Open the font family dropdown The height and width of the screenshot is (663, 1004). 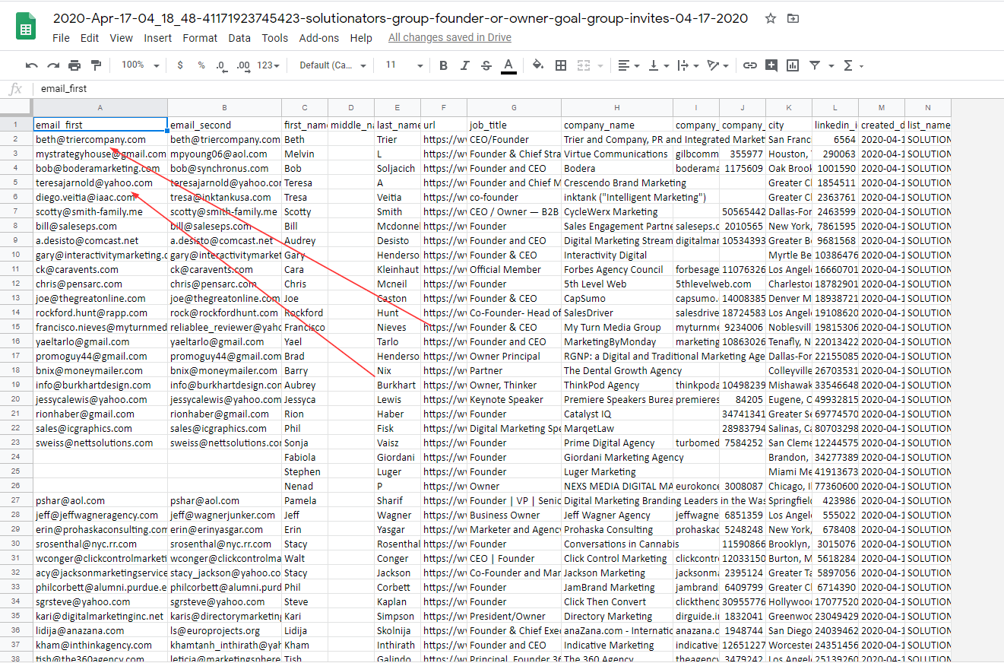point(333,65)
